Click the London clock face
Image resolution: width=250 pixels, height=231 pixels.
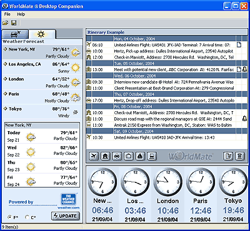click(168, 182)
